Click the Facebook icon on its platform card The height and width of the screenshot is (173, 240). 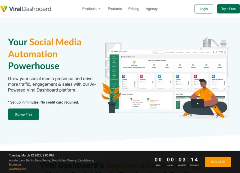[123, 76]
